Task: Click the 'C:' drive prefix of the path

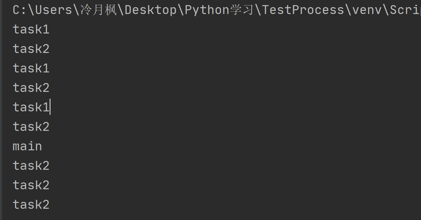Action: click(x=20, y=10)
